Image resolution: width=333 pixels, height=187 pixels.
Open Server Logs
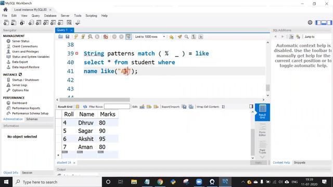coord(20,85)
